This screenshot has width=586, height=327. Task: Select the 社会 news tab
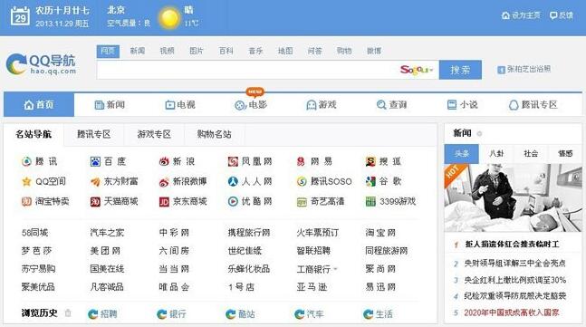pyautogui.click(x=531, y=153)
